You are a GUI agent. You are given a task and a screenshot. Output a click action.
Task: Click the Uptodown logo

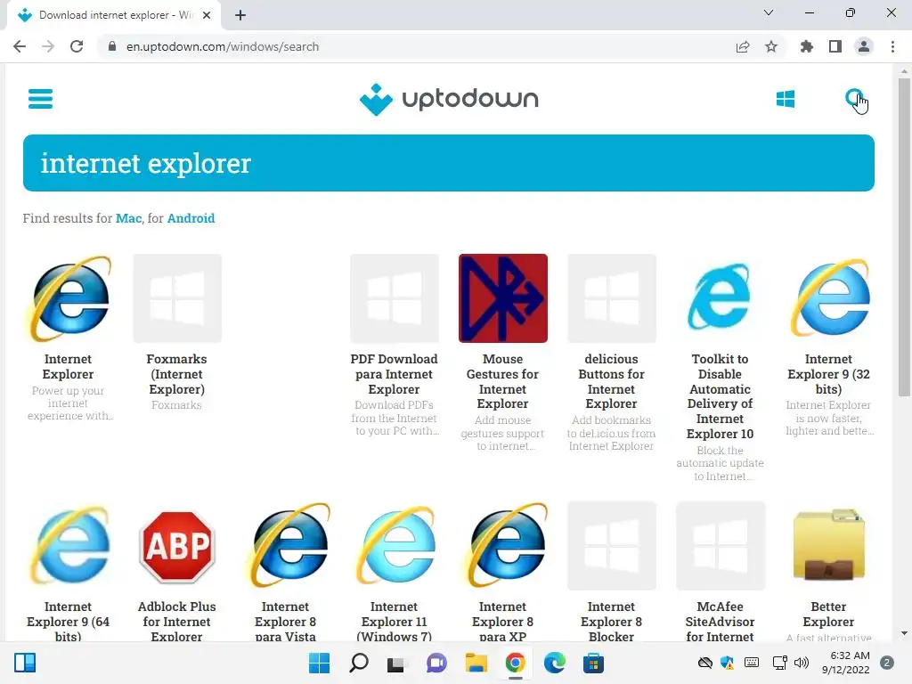pyautogui.click(x=449, y=99)
